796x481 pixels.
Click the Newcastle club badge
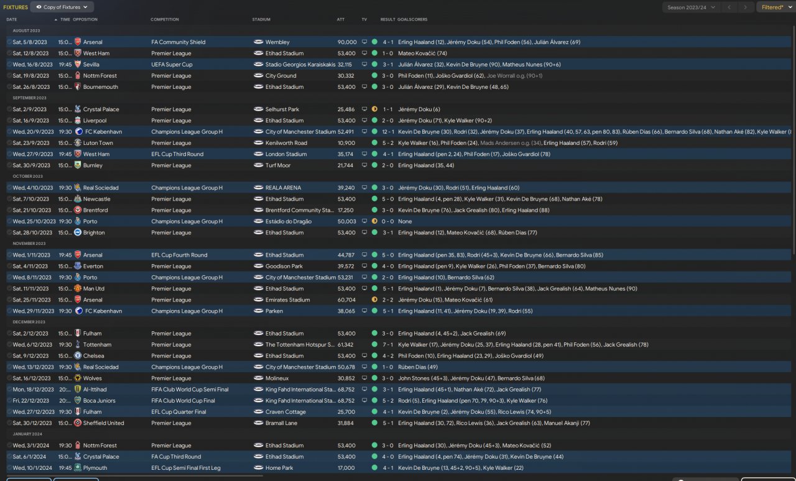(78, 199)
